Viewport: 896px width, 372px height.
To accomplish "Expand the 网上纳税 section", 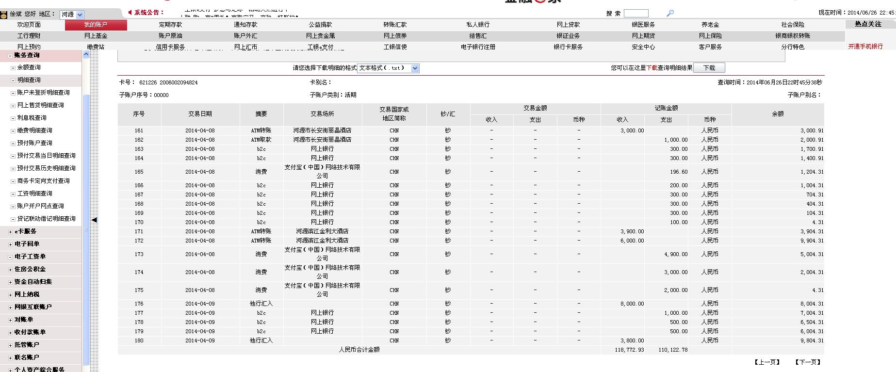I will point(11,295).
